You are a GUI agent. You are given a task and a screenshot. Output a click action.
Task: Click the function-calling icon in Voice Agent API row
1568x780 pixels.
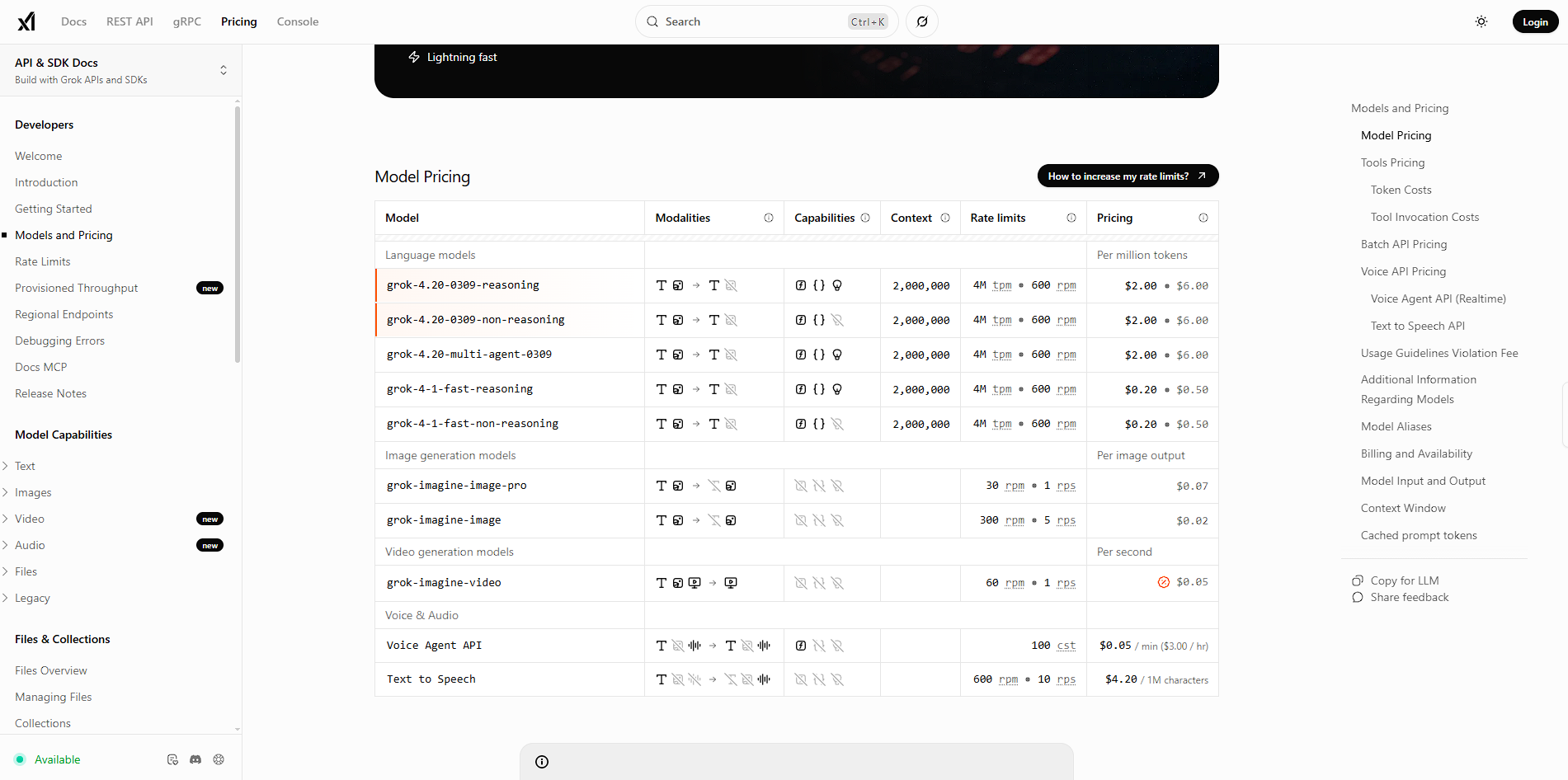click(x=801, y=646)
